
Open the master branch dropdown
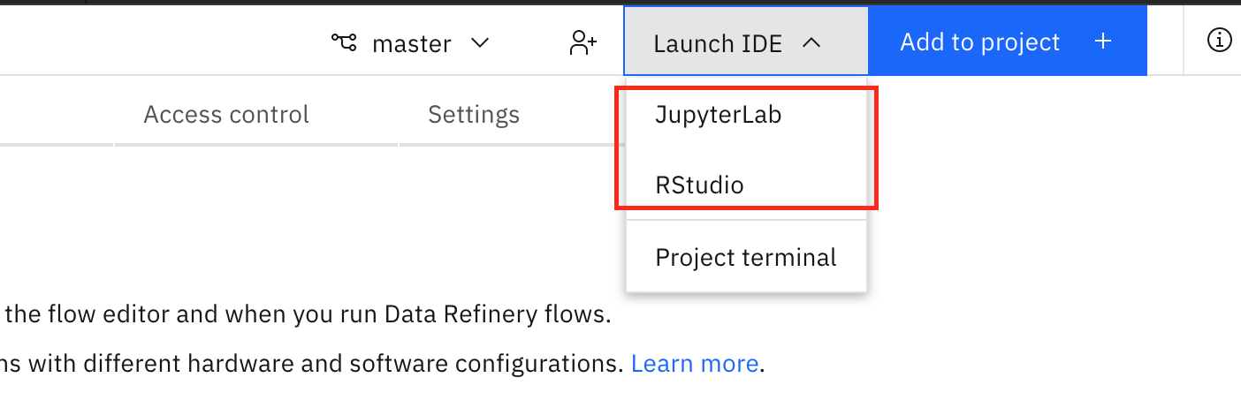point(410,43)
